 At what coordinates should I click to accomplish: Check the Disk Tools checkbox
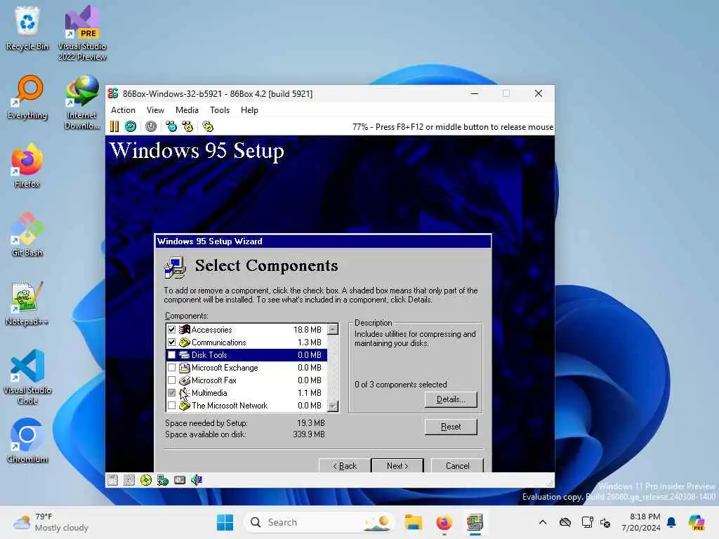(171, 354)
